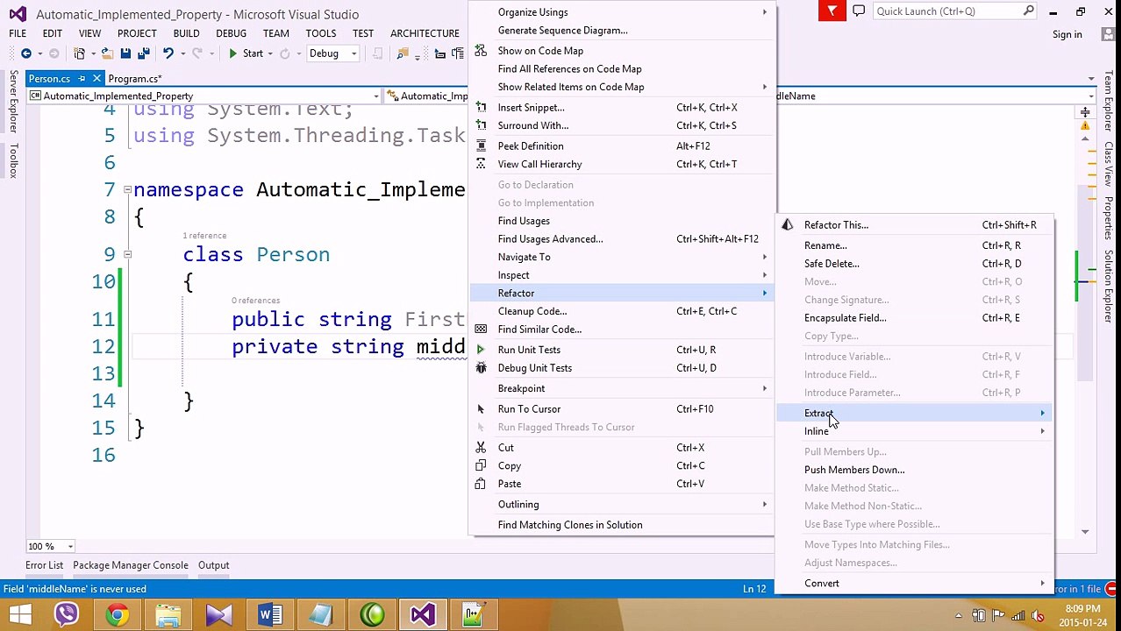Expand the Inline submenu
The width and height of the screenshot is (1121, 631).
click(x=915, y=431)
